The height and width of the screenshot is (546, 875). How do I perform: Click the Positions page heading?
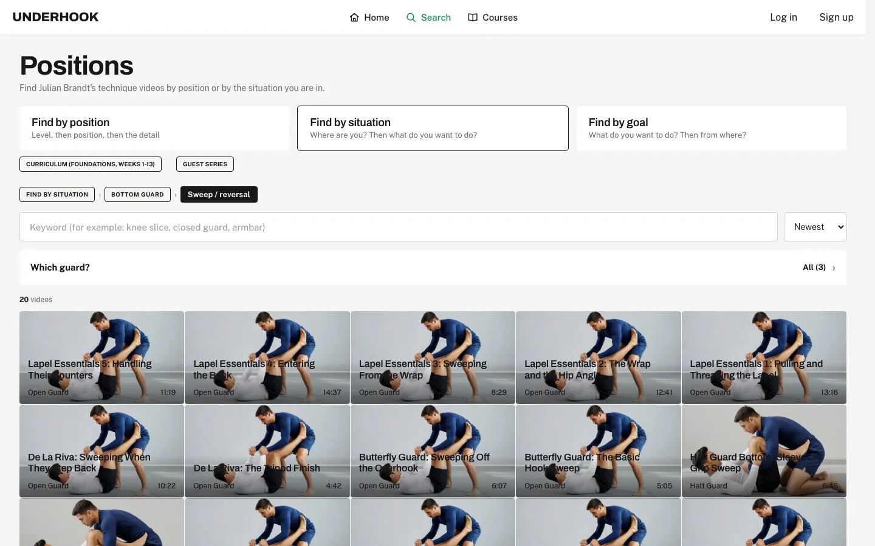click(x=77, y=66)
